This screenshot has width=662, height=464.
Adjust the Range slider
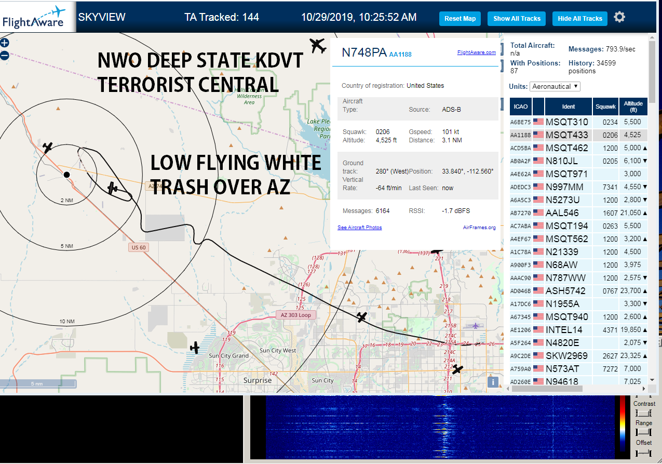point(643,432)
